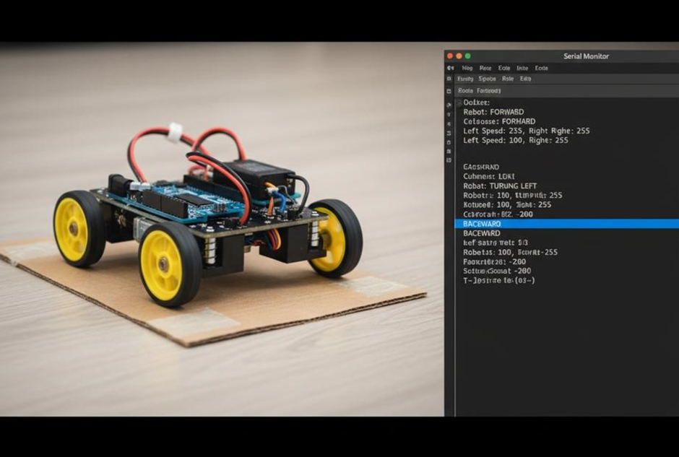The height and width of the screenshot is (457, 679).
Task: Click the Sipebe toolbar item
Action: pos(488,79)
